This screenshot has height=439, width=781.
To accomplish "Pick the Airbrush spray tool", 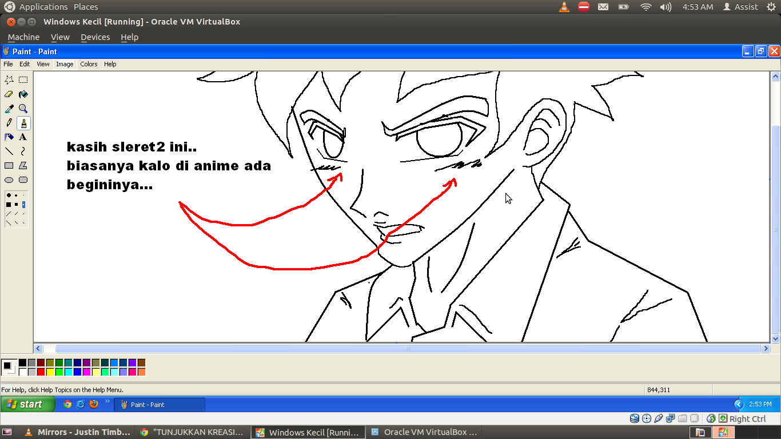I will 9,137.
